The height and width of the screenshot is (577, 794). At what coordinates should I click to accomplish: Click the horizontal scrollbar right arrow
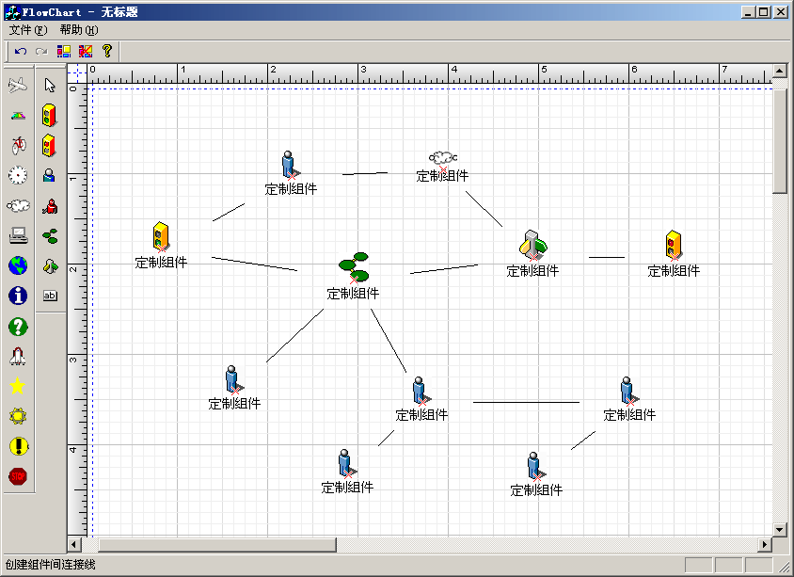tap(765, 545)
